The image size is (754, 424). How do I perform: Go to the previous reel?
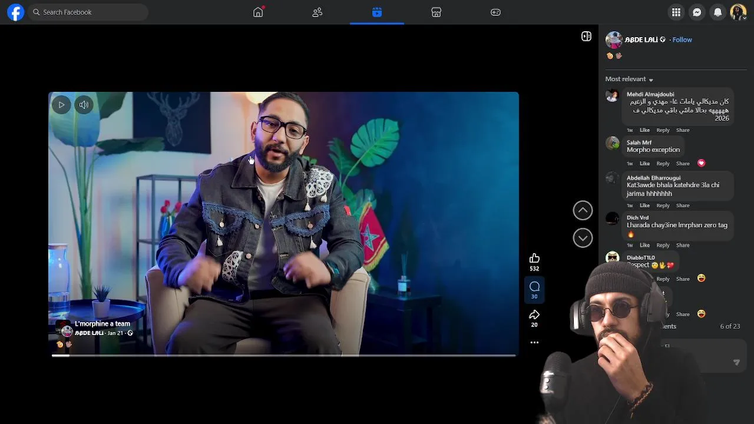583,210
